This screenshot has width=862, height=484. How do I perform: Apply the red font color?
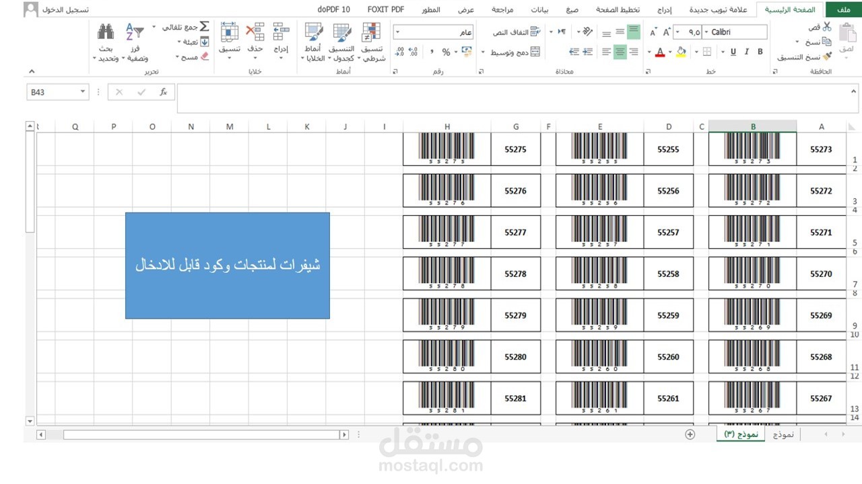(x=660, y=52)
